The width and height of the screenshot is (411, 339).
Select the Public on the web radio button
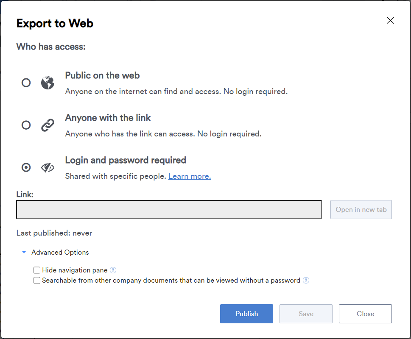coord(26,82)
